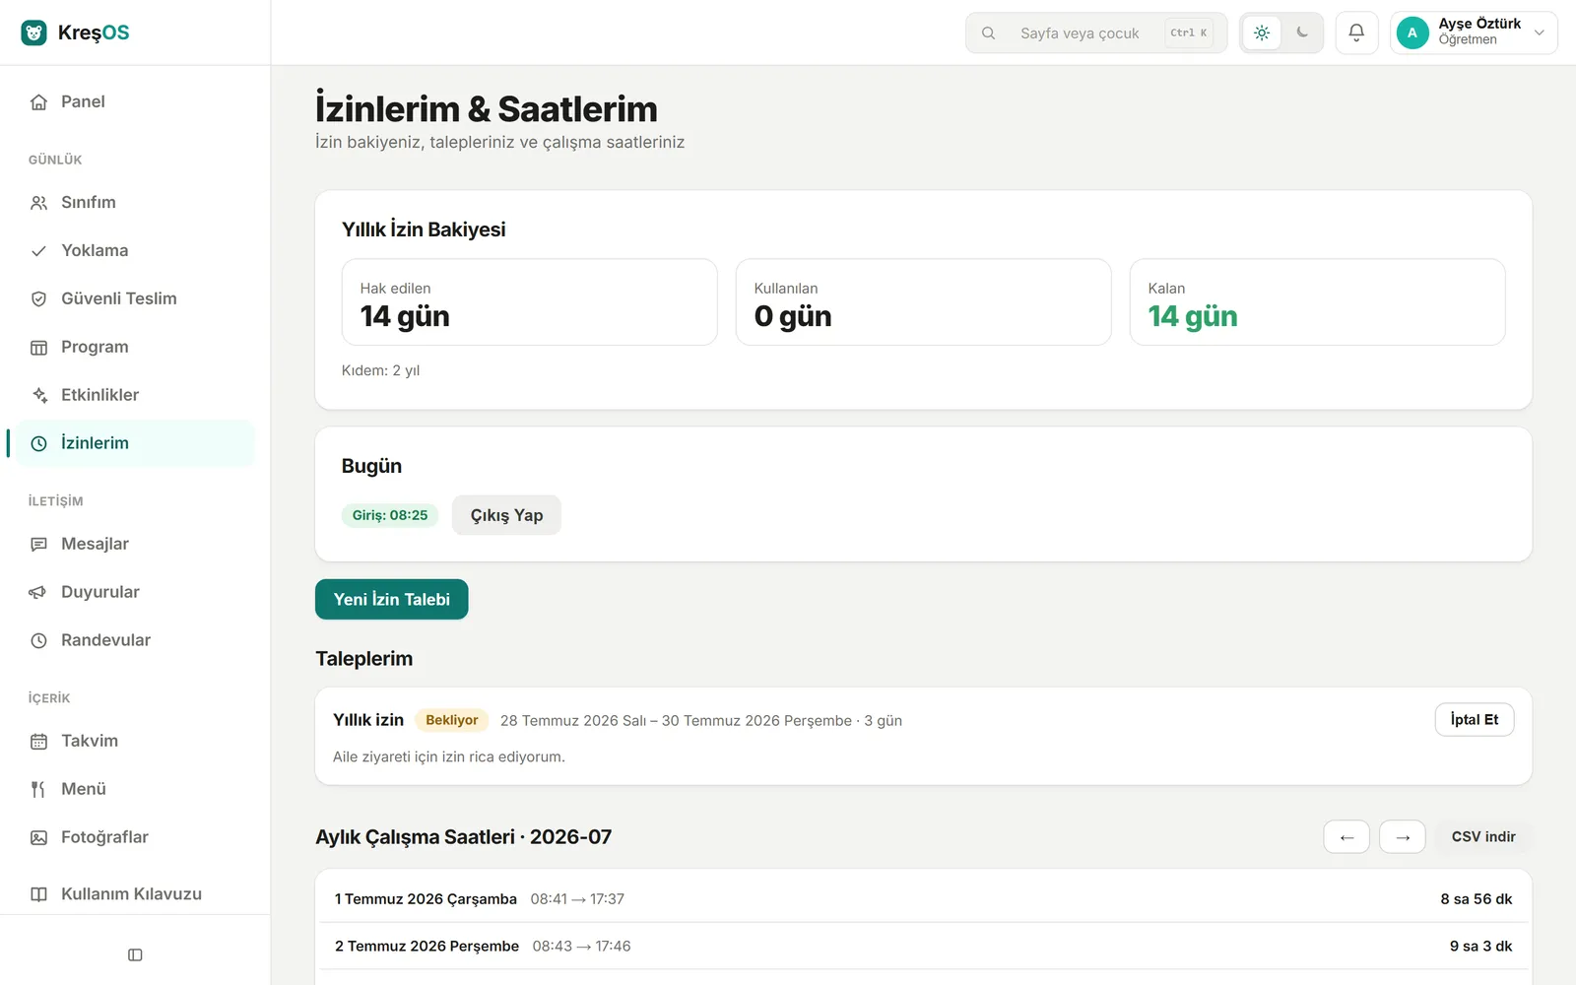Click the Ctrl K shortcut badge
This screenshot has width=1576, height=985.
point(1189,33)
